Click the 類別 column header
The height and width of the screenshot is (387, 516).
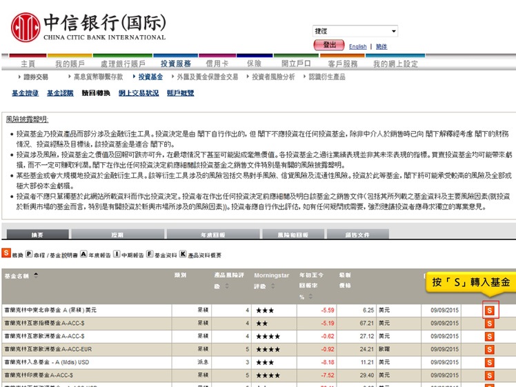click(x=180, y=275)
